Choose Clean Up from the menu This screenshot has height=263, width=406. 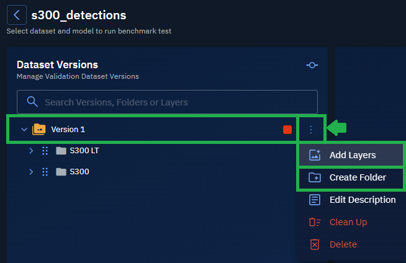pyautogui.click(x=348, y=222)
